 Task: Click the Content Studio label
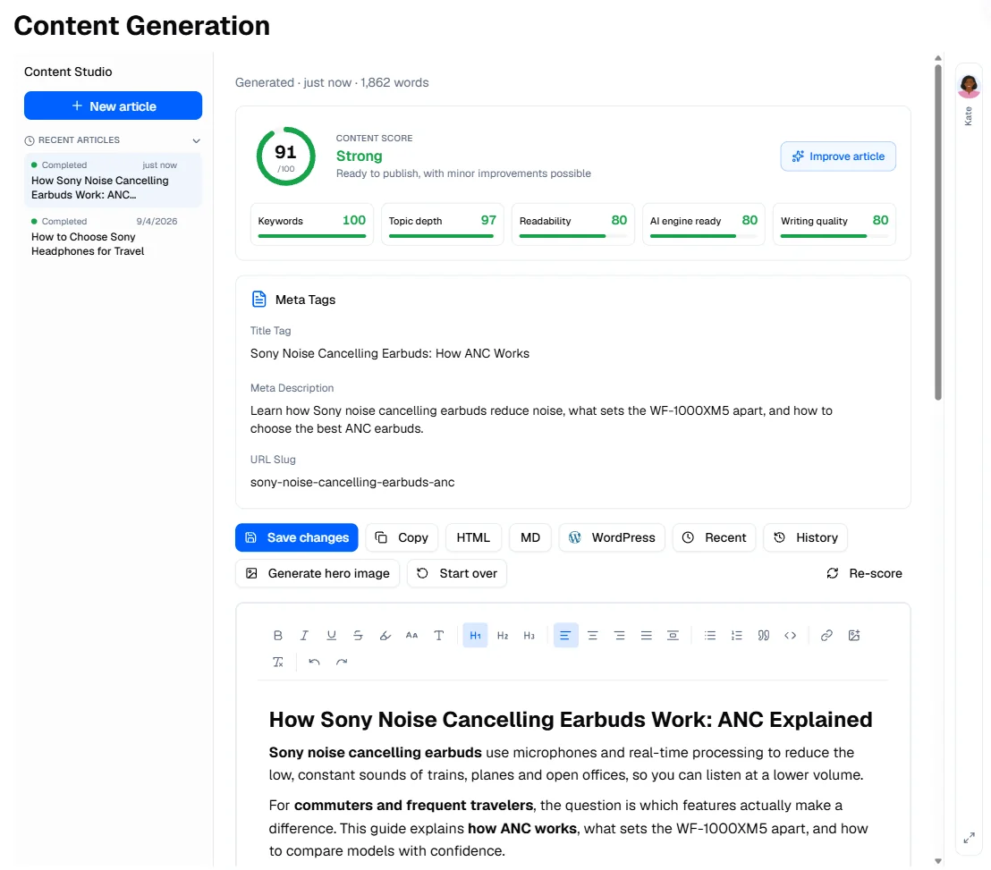pos(68,72)
